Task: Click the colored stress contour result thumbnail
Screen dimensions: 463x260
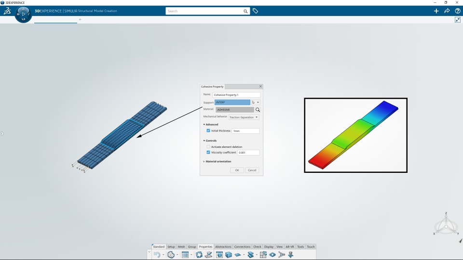Action: point(355,135)
